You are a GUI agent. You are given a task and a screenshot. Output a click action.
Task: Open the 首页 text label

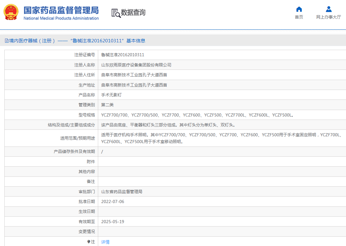pos(299,17)
